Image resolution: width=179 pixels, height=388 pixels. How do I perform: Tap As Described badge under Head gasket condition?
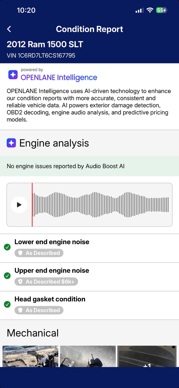pyautogui.click(x=39, y=310)
